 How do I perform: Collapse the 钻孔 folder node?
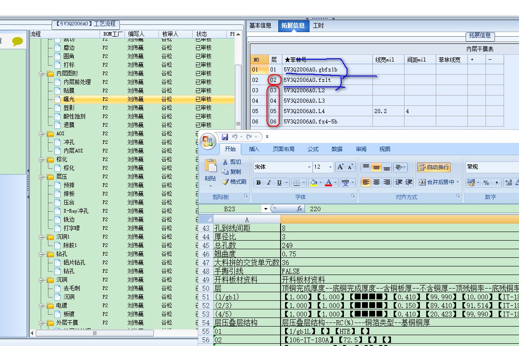(41, 254)
